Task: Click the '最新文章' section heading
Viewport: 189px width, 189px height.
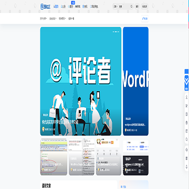Action: (x=46, y=186)
